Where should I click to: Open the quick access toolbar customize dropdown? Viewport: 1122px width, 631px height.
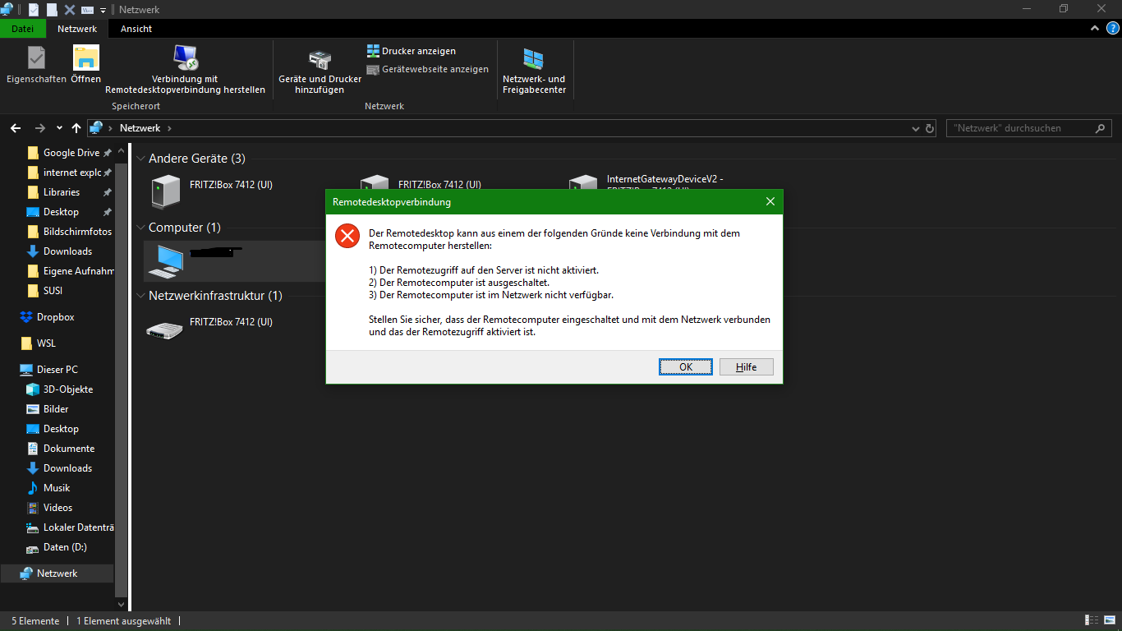[103, 11]
